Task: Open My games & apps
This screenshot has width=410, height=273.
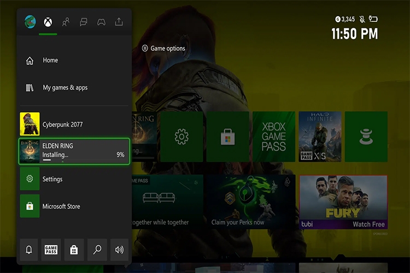Action: coord(74,87)
